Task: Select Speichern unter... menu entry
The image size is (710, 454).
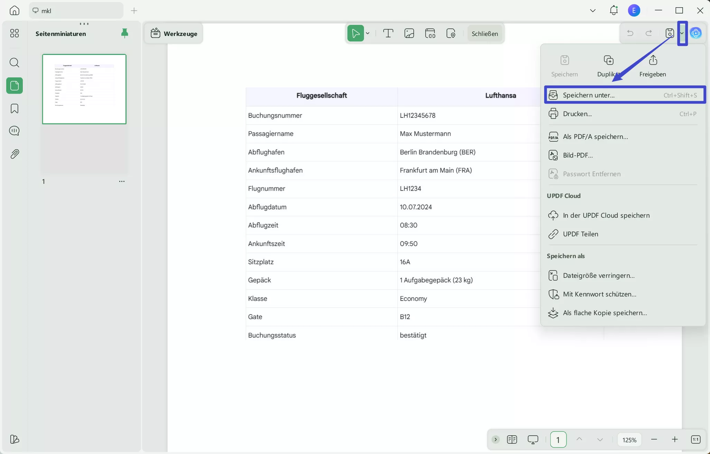Action: click(x=625, y=95)
